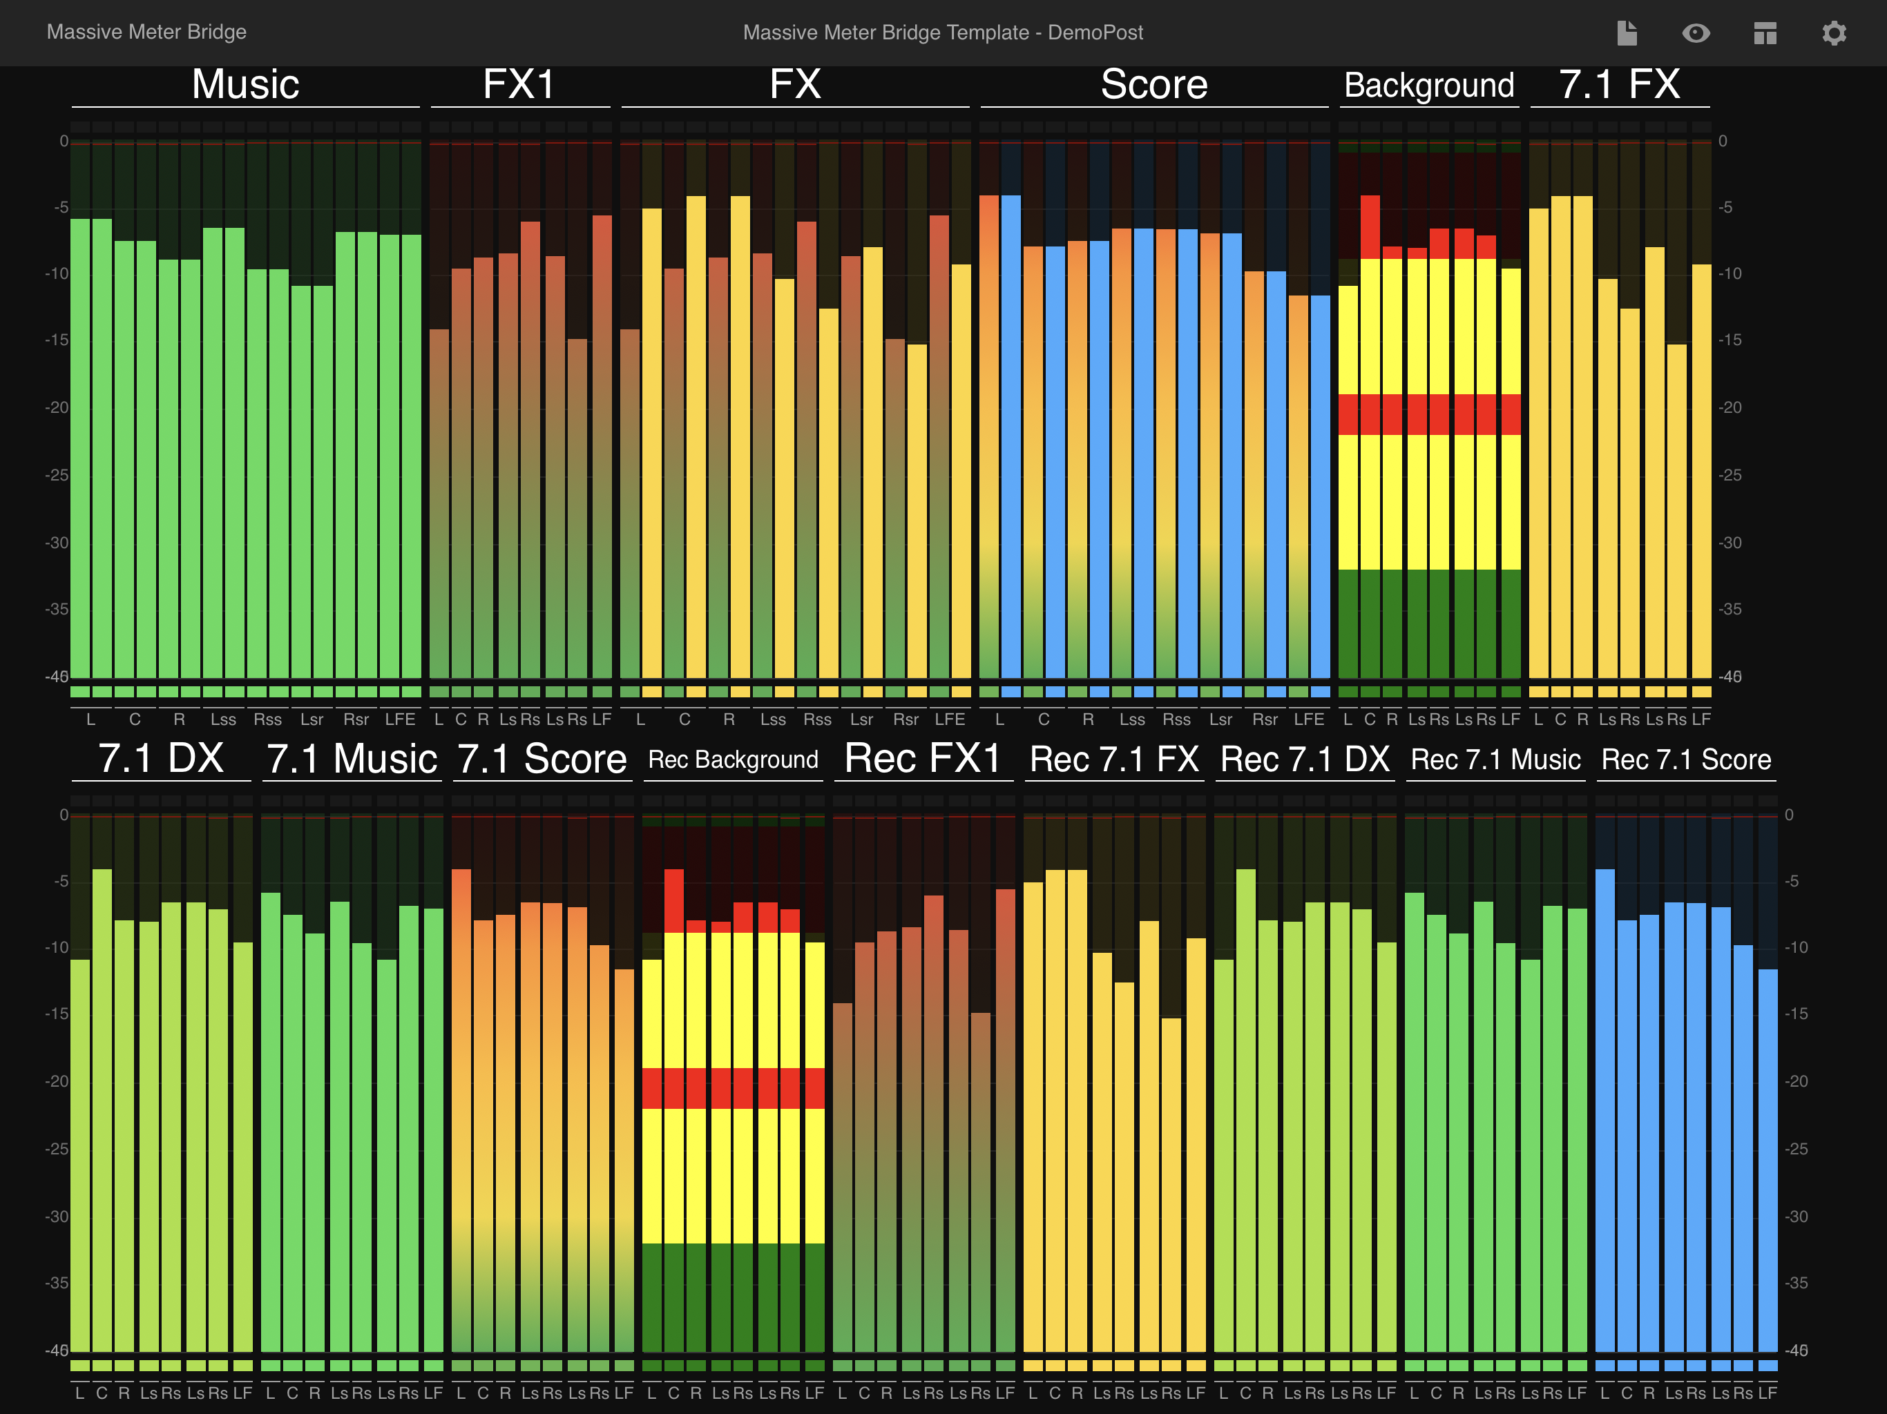Open the layout template icon

(1765, 33)
